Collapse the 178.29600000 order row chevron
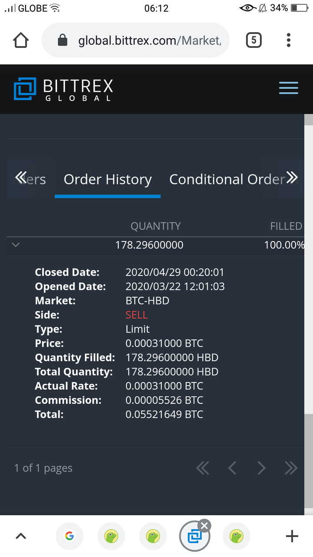313x557 pixels. pos(16,245)
